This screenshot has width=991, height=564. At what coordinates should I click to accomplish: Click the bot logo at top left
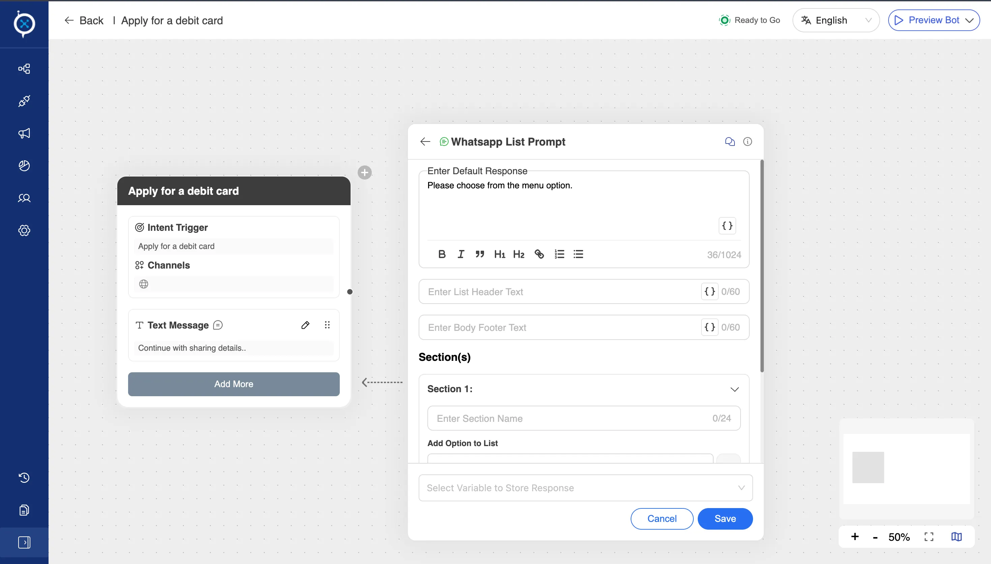click(x=24, y=24)
